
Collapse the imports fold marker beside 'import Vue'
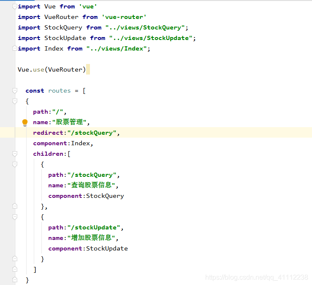click(15, 7)
